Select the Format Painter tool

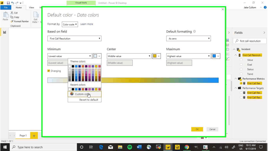pos(19,21)
